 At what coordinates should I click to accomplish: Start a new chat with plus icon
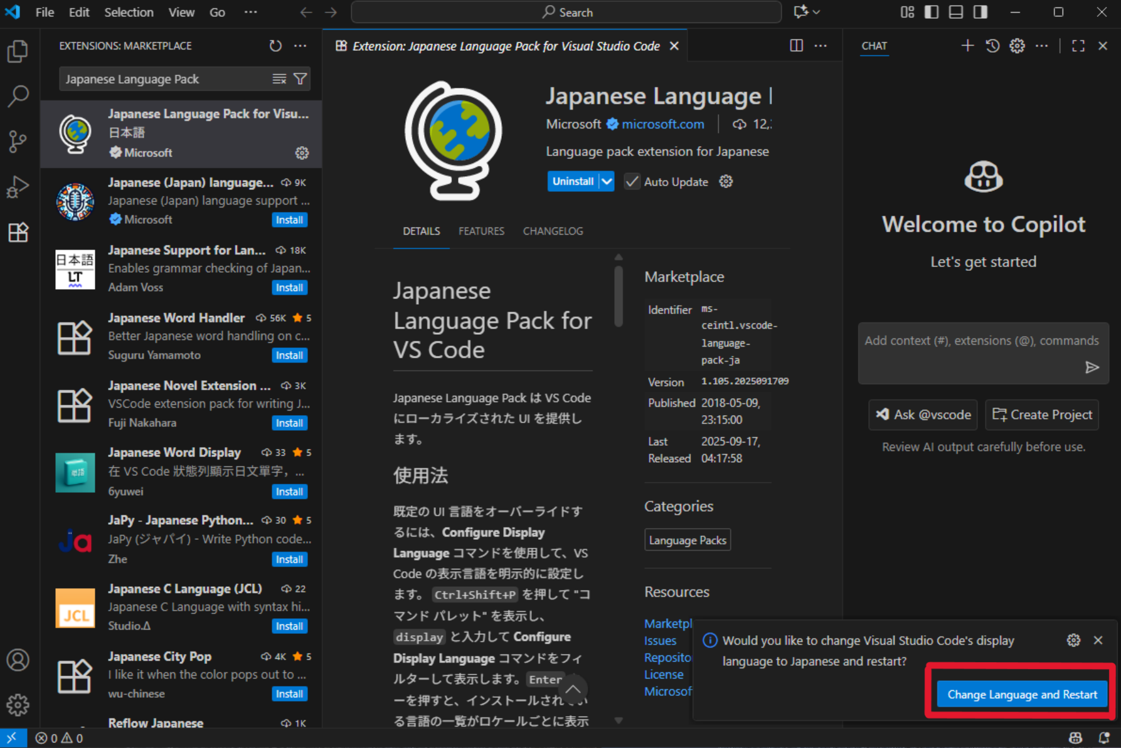tap(967, 46)
